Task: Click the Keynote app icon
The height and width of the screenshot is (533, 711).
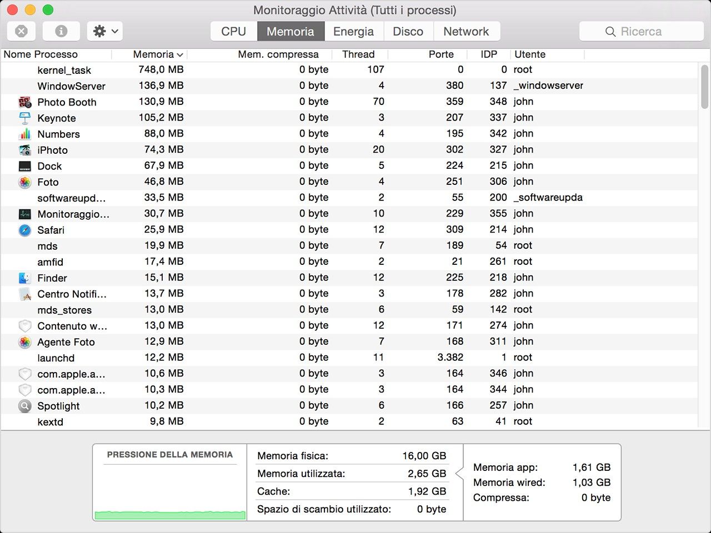Action: [25, 118]
